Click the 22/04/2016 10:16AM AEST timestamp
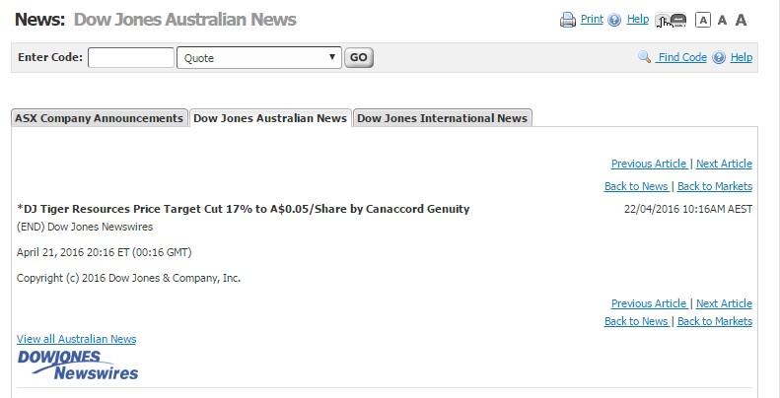Viewport: 780px width, 398px height. (688, 209)
